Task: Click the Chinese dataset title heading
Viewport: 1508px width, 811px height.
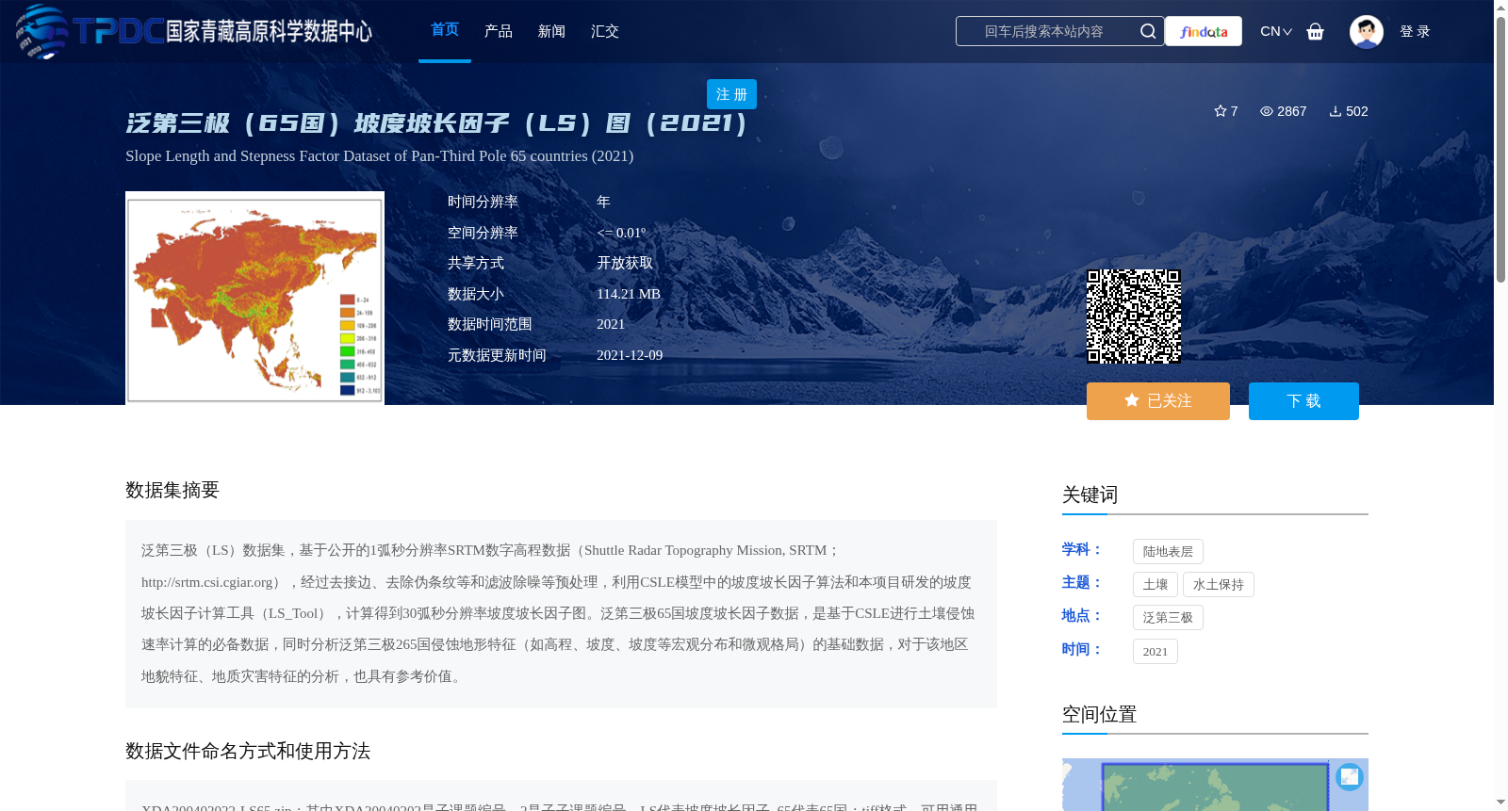Action: pyautogui.click(x=436, y=123)
